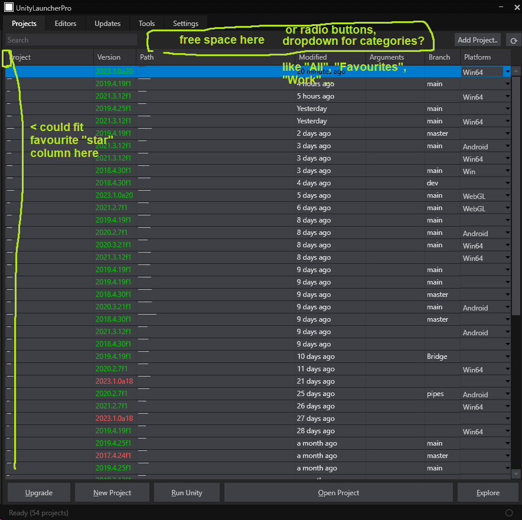Click the Run Unity button
Viewport: 522px width, 520px height.
187,492
